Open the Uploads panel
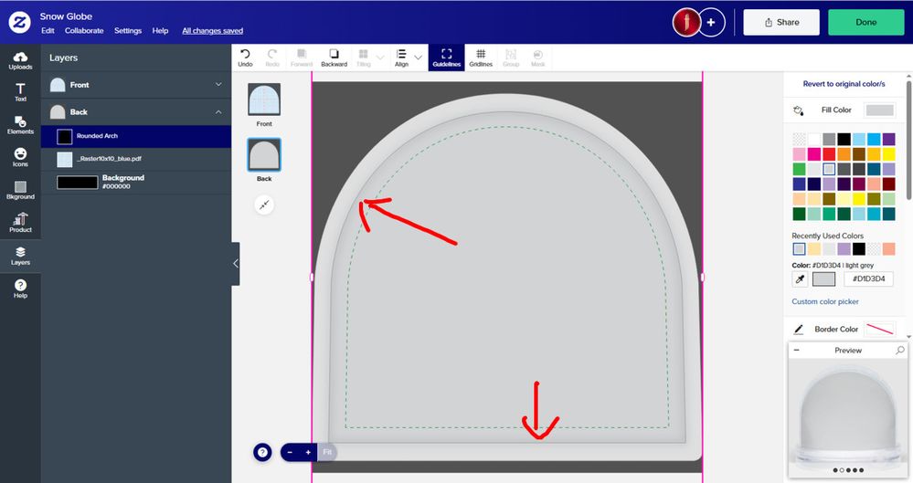The height and width of the screenshot is (483, 913). point(20,61)
